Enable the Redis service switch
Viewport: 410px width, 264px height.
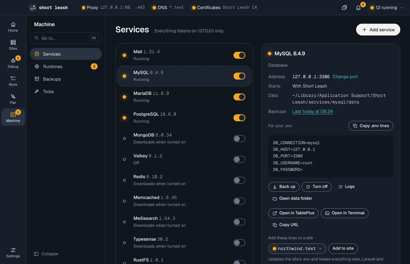coord(239,180)
